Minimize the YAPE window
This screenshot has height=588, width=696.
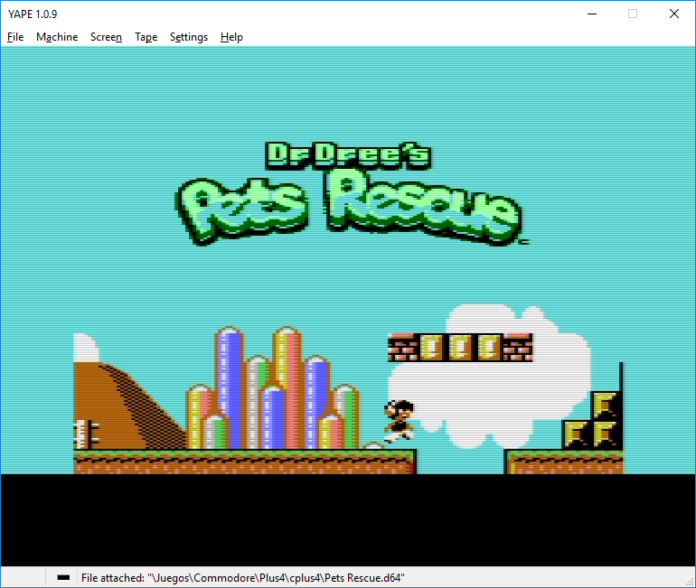pos(592,14)
